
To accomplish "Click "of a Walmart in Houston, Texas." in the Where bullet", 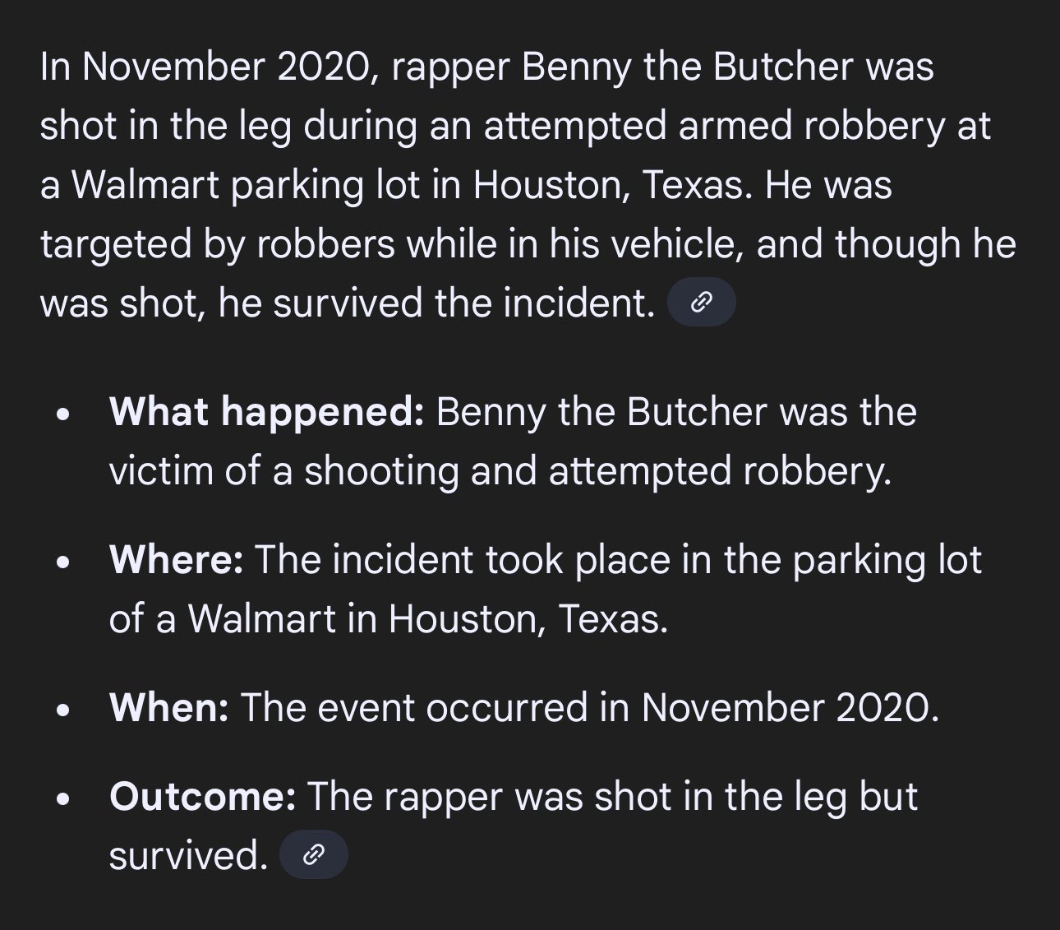I will point(388,618).
